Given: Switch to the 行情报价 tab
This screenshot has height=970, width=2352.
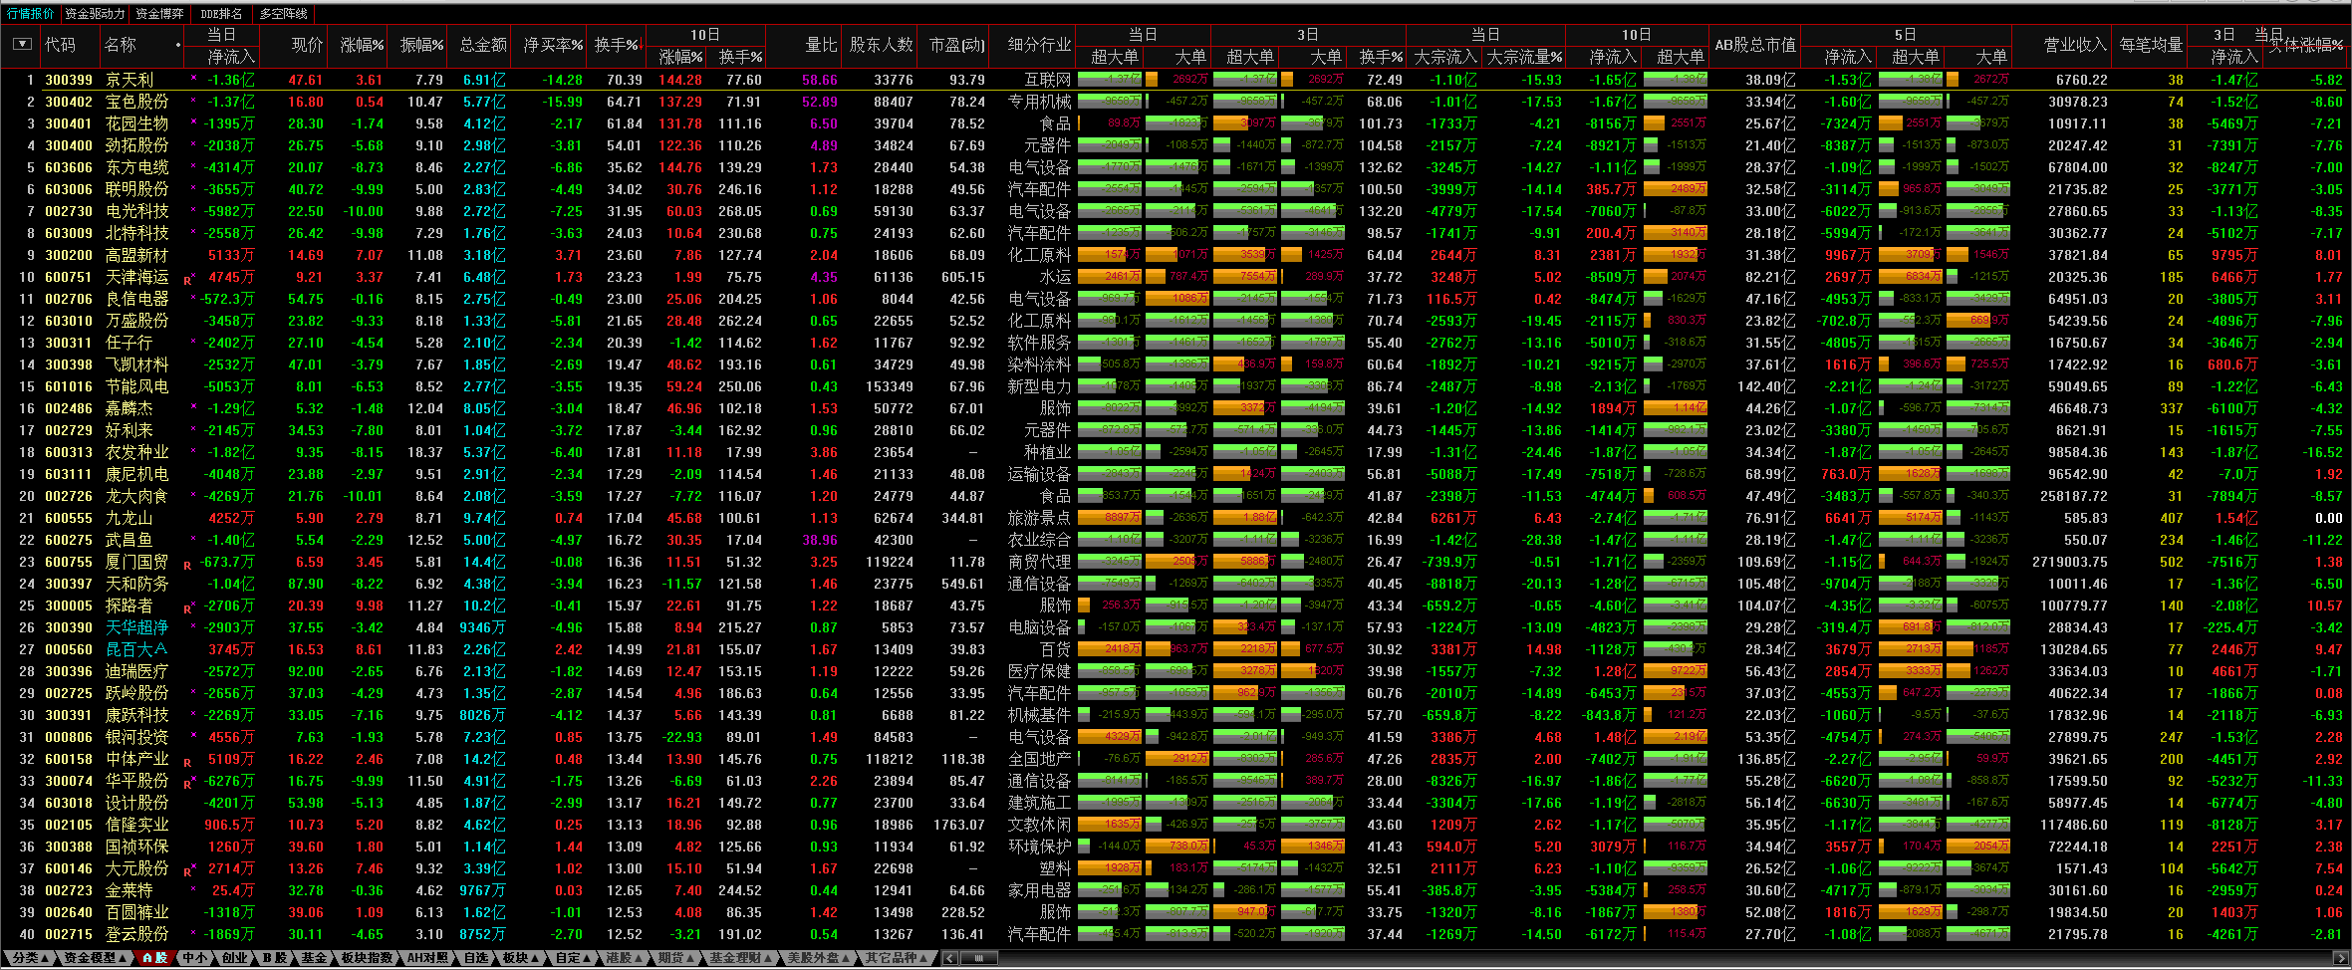Looking at the screenshot, I should pyautogui.click(x=30, y=14).
